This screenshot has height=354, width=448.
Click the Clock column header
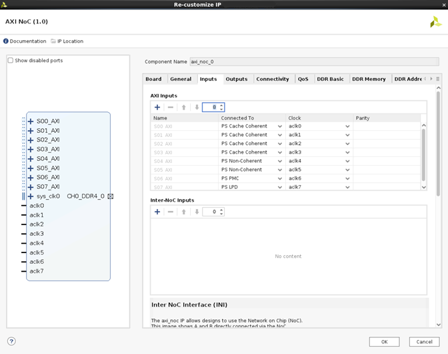point(319,118)
